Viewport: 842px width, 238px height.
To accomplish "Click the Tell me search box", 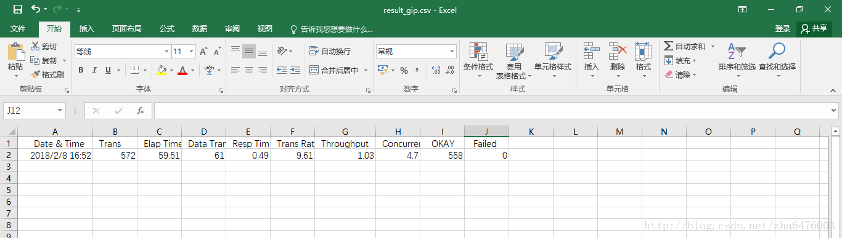I will tap(332, 29).
